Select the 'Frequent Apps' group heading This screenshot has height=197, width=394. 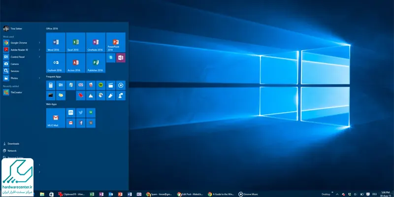click(x=54, y=77)
